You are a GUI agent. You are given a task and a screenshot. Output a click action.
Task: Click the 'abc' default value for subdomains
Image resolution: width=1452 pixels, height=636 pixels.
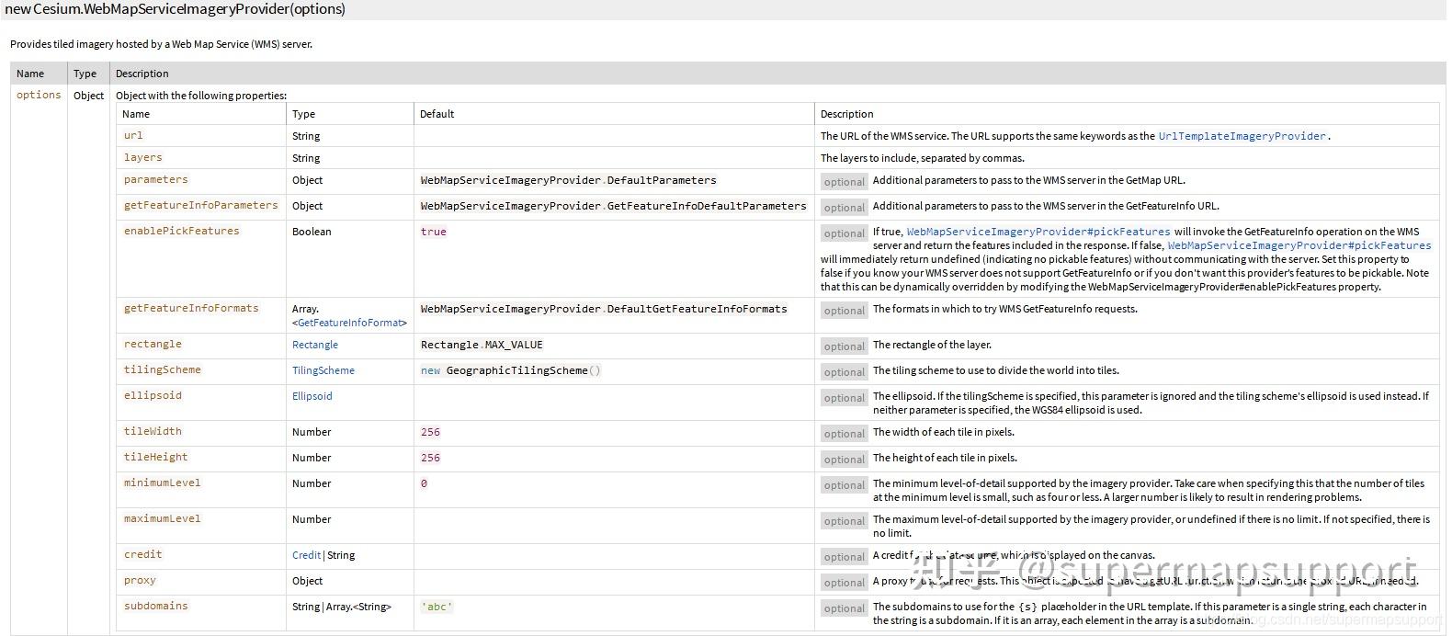click(x=437, y=607)
